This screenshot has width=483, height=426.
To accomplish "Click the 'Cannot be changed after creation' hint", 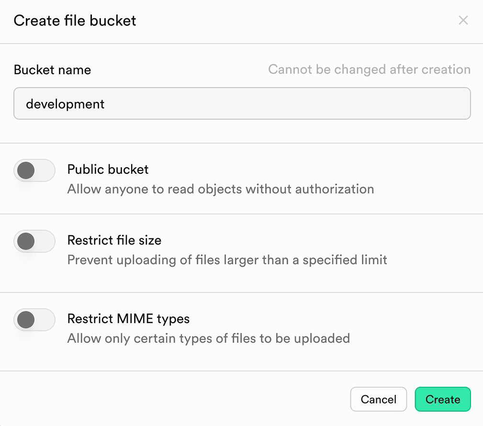I will coord(370,69).
